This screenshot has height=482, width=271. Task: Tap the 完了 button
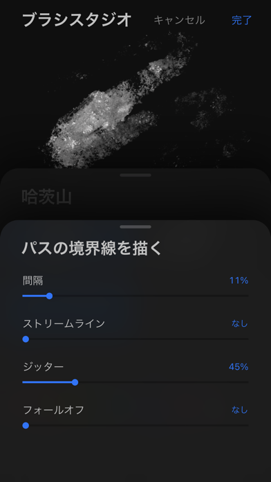[x=241, y=20]
